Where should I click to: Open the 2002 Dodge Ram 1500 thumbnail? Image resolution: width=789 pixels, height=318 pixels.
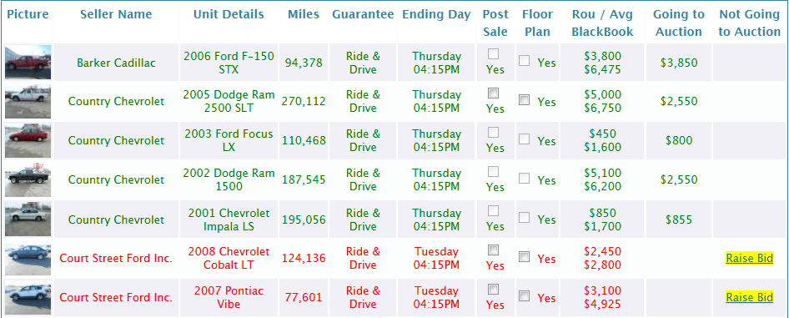(28, 179)
